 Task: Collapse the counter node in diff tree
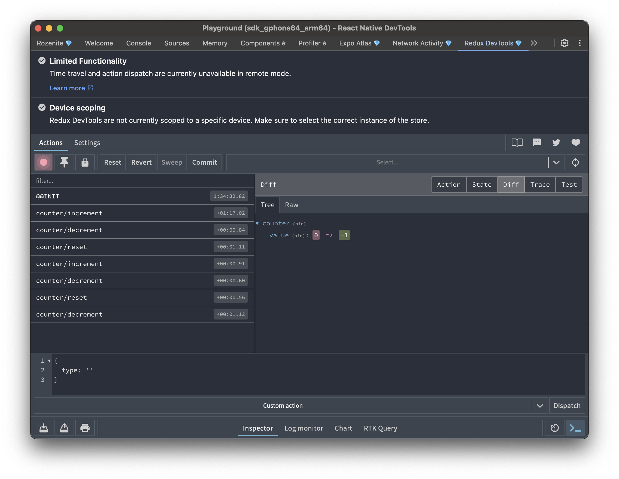tap(257, 223)
